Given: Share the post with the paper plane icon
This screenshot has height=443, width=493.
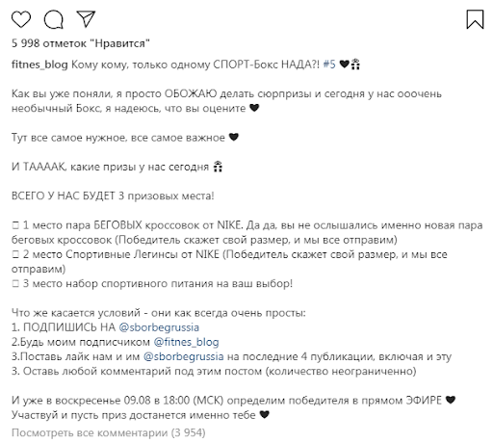Looking at the screenshot, I should point(86,19).
